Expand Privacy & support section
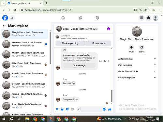This screenshot has height=122, width=163. tap(137, 77)
